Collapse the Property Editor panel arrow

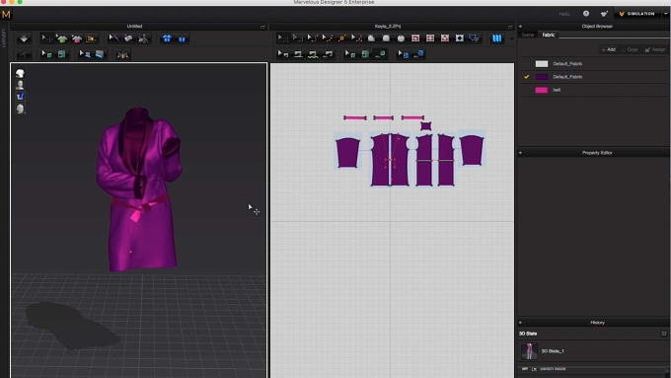520,153
